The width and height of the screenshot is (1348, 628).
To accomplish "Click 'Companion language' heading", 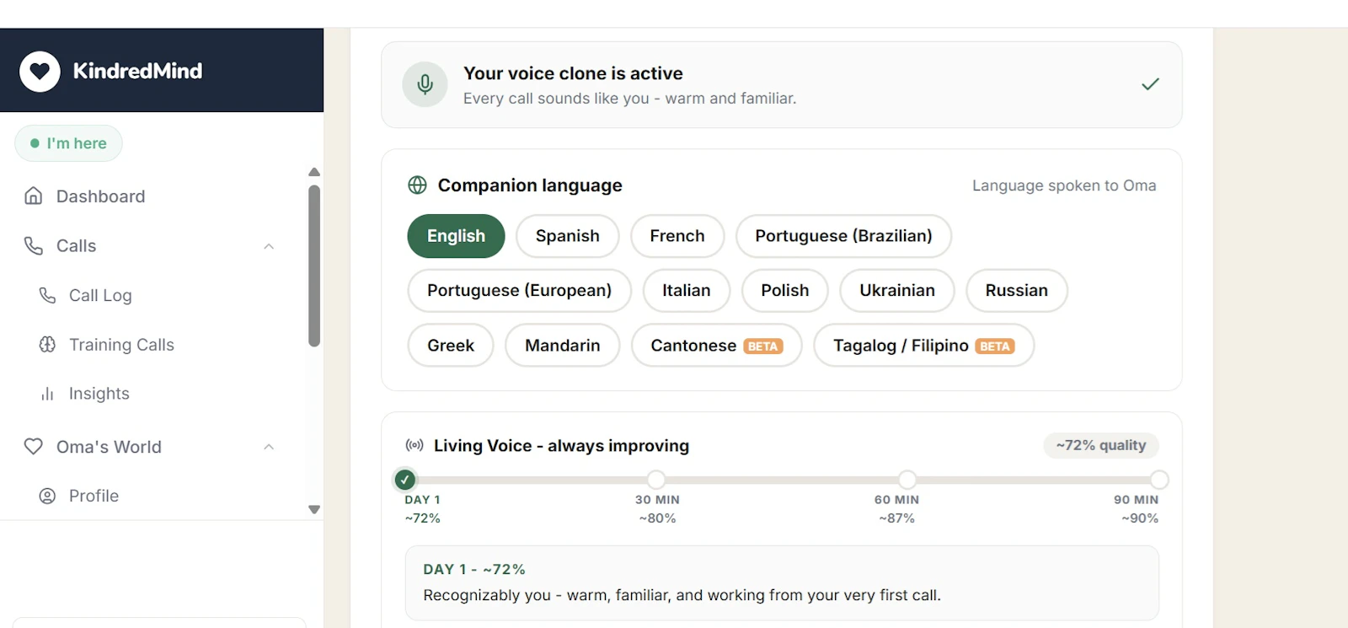I will coord(530,185).
